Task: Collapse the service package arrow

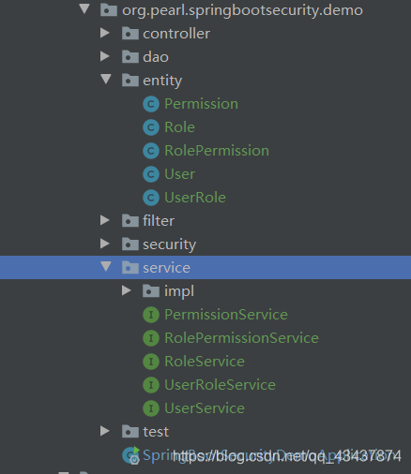Action: (106, 266)
